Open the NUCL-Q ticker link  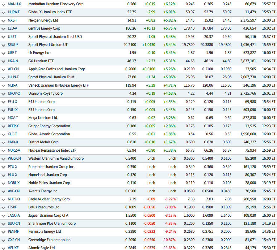14,199
